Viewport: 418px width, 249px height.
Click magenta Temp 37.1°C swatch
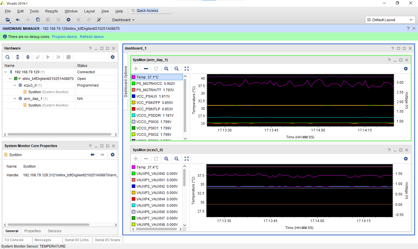(x=134, y=77)
